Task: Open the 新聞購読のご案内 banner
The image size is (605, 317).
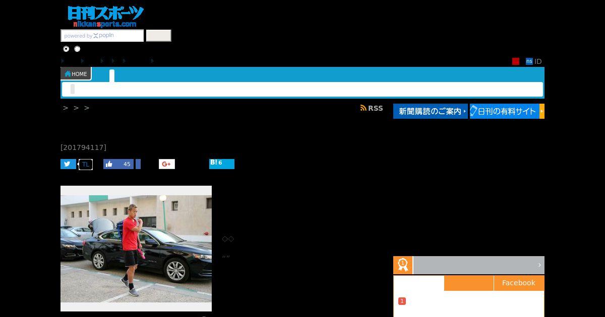Action: [x=430, y=111]
